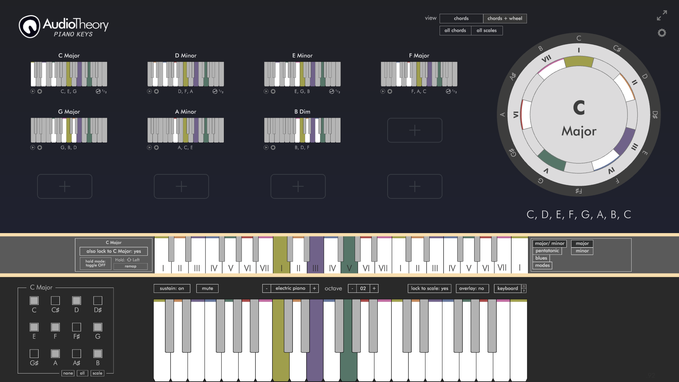The image size is (679, 382).
Task: Open settings gear for G Major chord
Action: (x=40, y=147)
